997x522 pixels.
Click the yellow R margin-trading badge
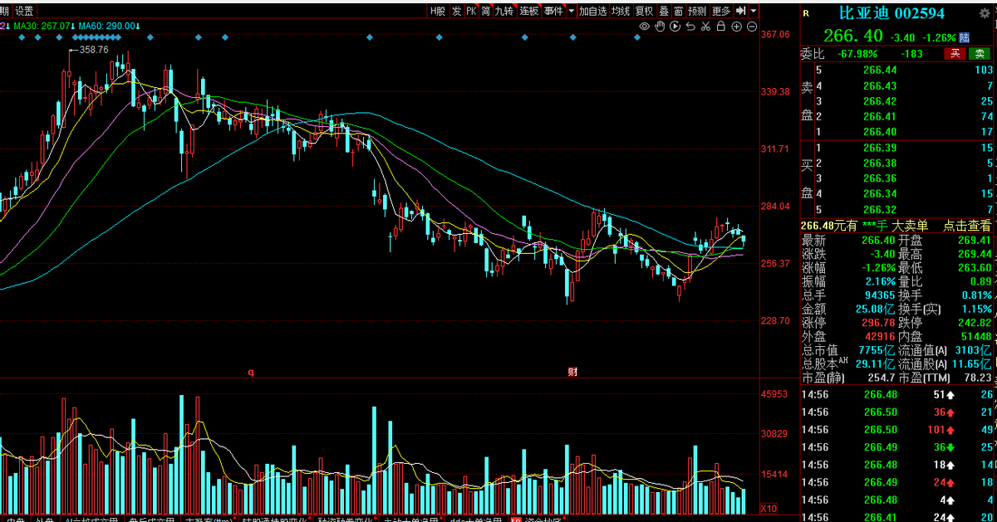tap(805, 12)
